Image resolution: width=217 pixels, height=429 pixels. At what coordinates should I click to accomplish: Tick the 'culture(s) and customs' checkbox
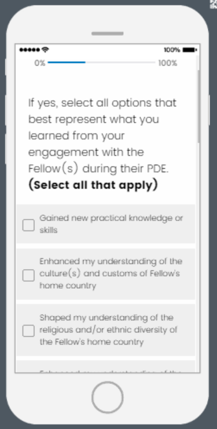tap(28, 275)
